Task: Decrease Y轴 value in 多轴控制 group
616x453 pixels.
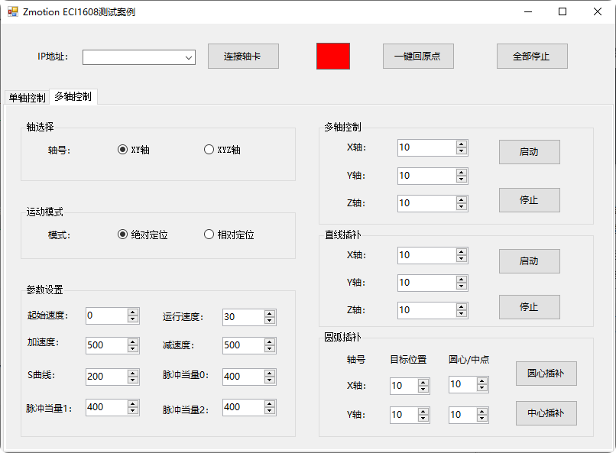Action: tap(462, 180)
